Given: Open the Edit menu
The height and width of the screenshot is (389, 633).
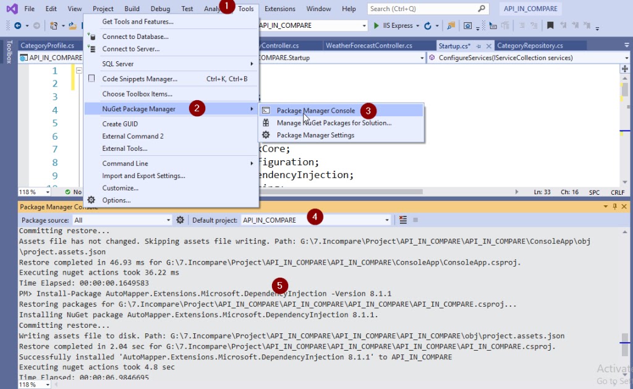Looking at the screenshot, I should pyautogui.click(x=51, y=9).
